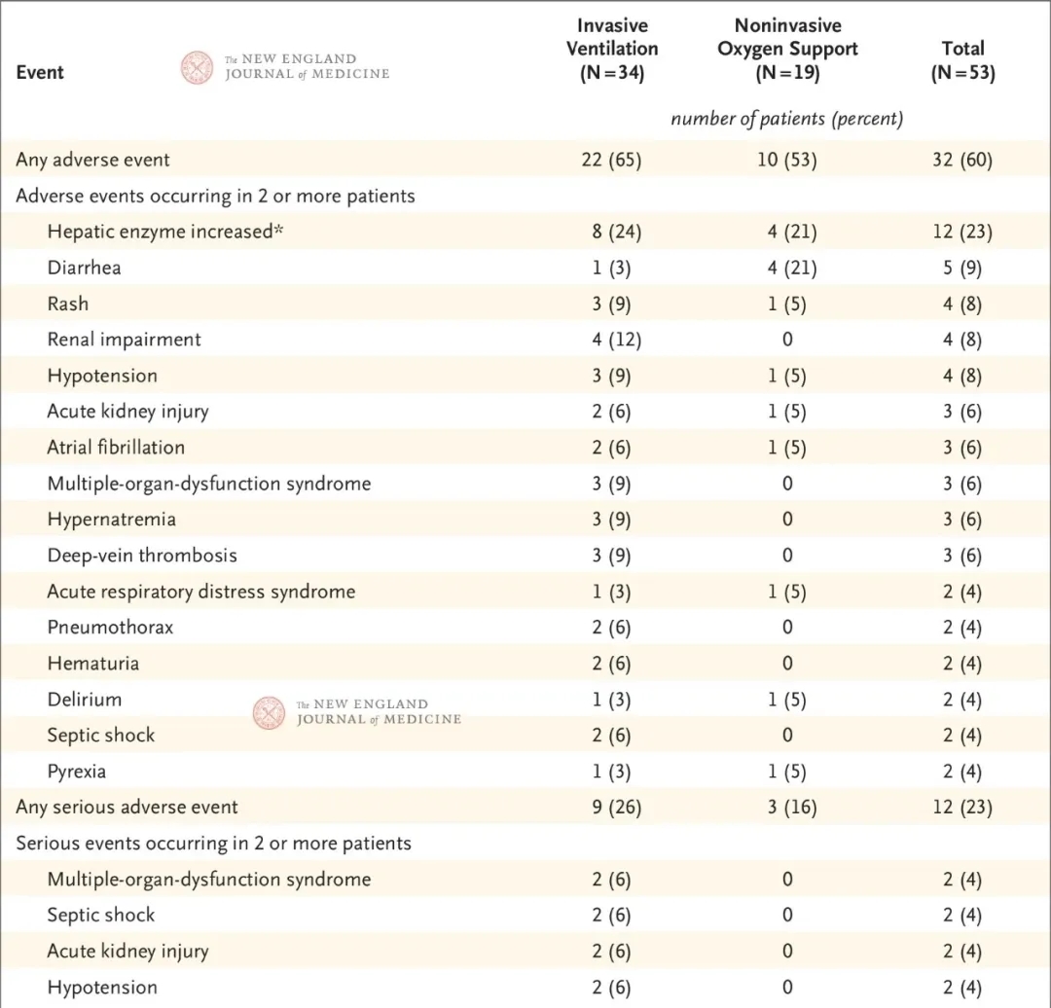The height and width of the screenshot is (1008, 1051).
Task: Click the Hypernatremia row label
Action: 111,520
